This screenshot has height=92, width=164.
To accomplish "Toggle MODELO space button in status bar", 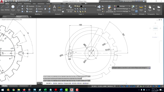I will (x=110, y=86).
